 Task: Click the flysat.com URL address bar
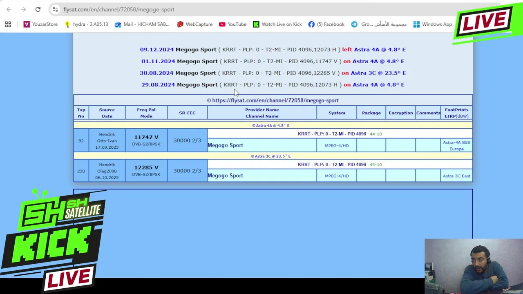coord(119,9)
